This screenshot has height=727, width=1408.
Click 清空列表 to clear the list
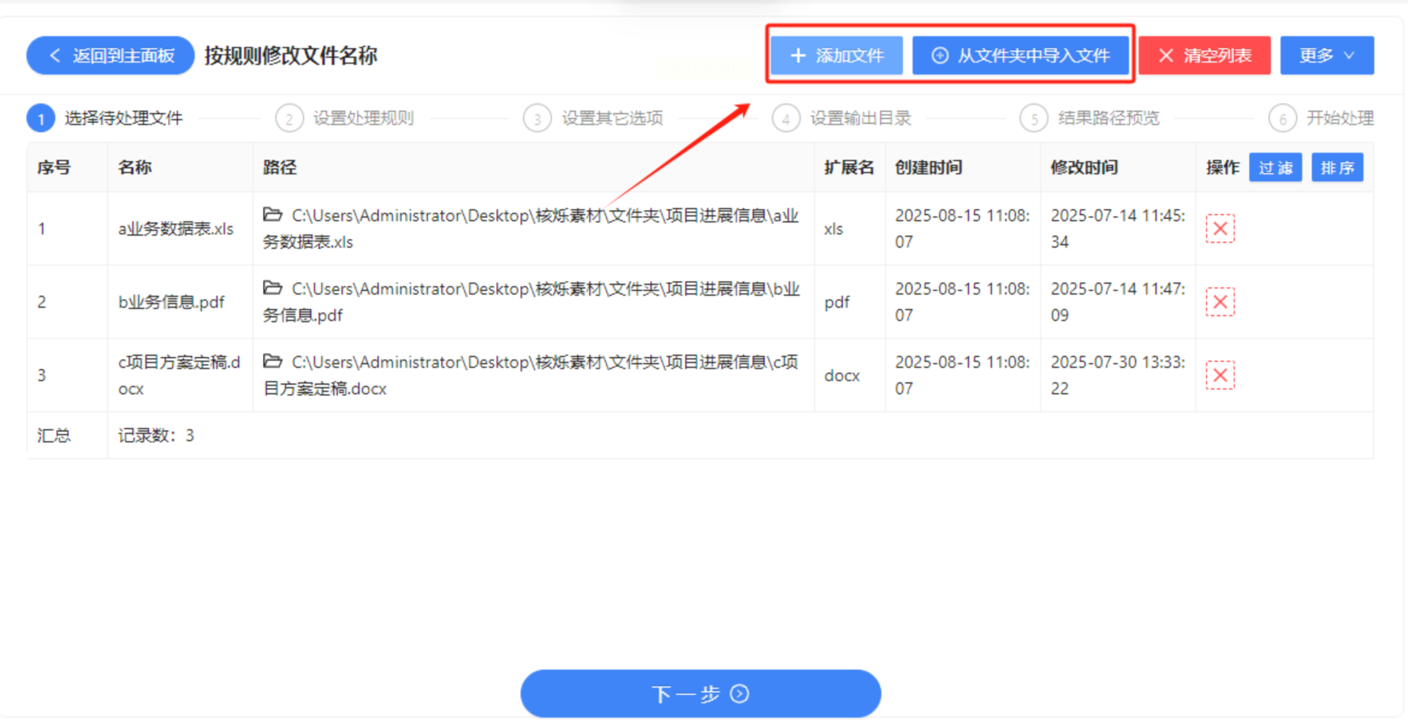click(x=1204, y=55)
